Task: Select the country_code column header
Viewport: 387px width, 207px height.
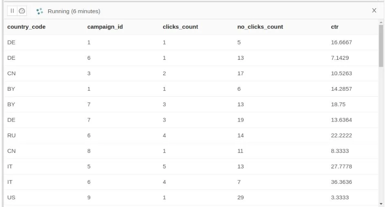Action: pyautogui.click(x=26, y=27)
